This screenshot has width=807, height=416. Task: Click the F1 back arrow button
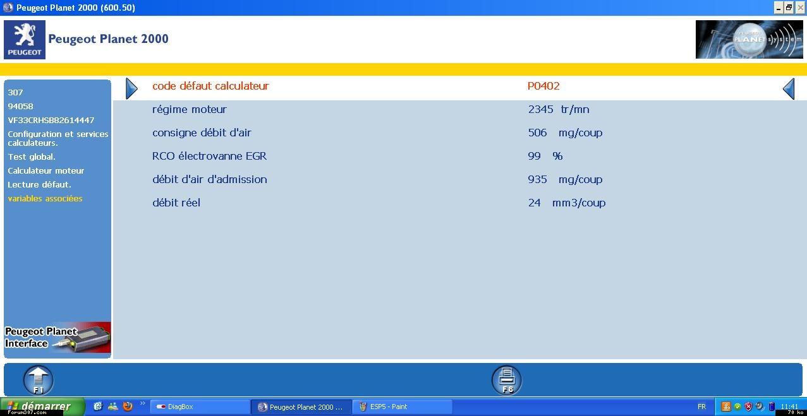click(x=39, y=380)
